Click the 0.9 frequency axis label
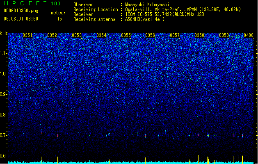Viewport: 258px width, 164px height. (4, 94)
